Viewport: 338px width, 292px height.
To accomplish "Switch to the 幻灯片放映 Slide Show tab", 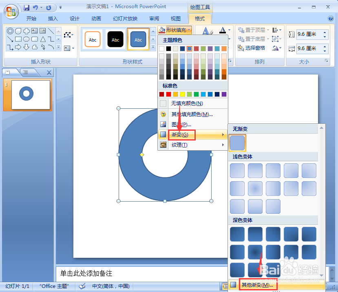I will pyautogui.click(x=125, y=18).
